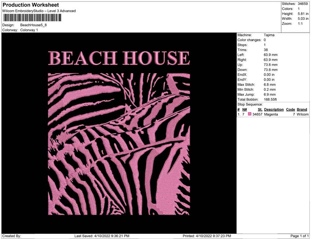
Task: Click the 'Printed' timestamp in footer
Action: pyautogui.click(x=207, y=236)
